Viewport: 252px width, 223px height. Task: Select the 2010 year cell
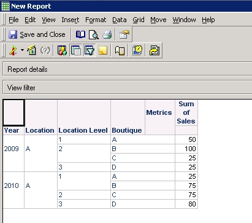coord(13,190)
